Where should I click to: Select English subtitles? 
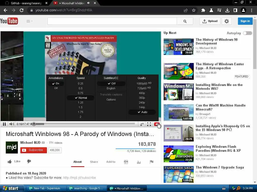(x=111, y=88)
